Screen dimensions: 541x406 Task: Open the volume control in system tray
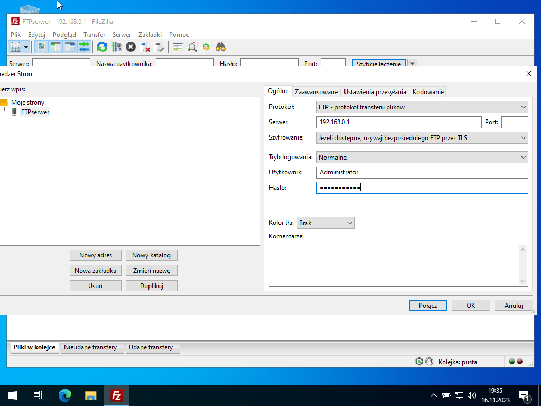pyautogui.click(x=471, y=395)
